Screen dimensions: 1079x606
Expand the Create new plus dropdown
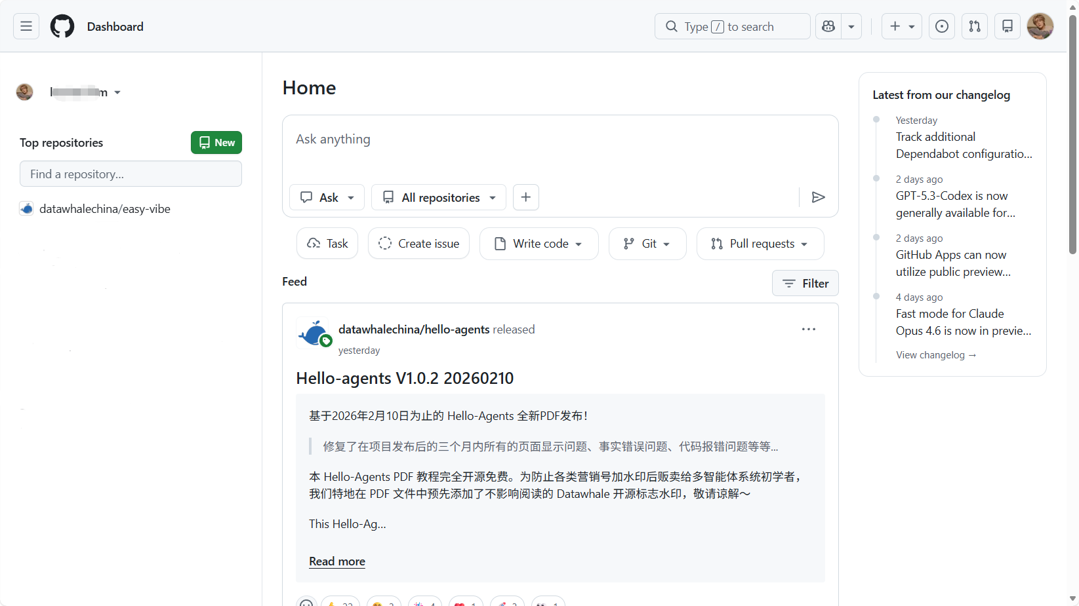902,26
